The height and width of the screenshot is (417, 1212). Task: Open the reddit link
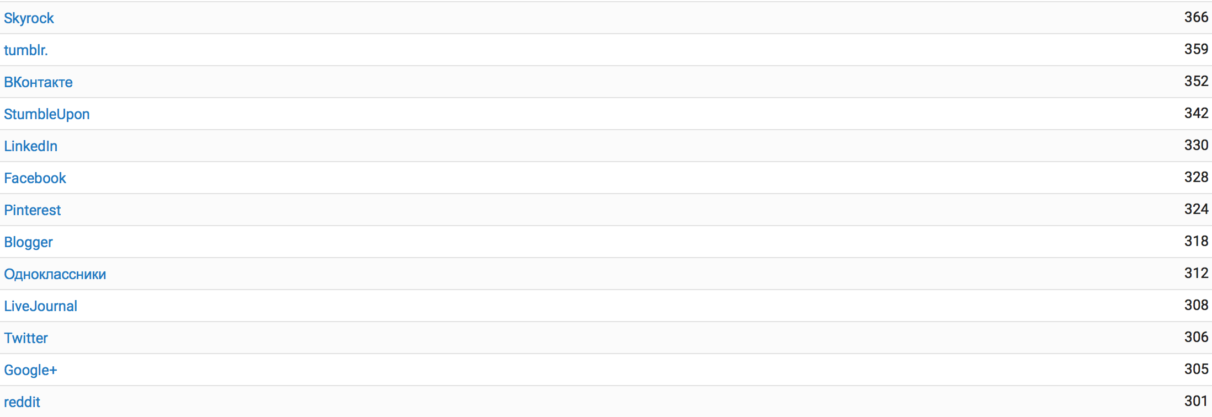point(22,402)
